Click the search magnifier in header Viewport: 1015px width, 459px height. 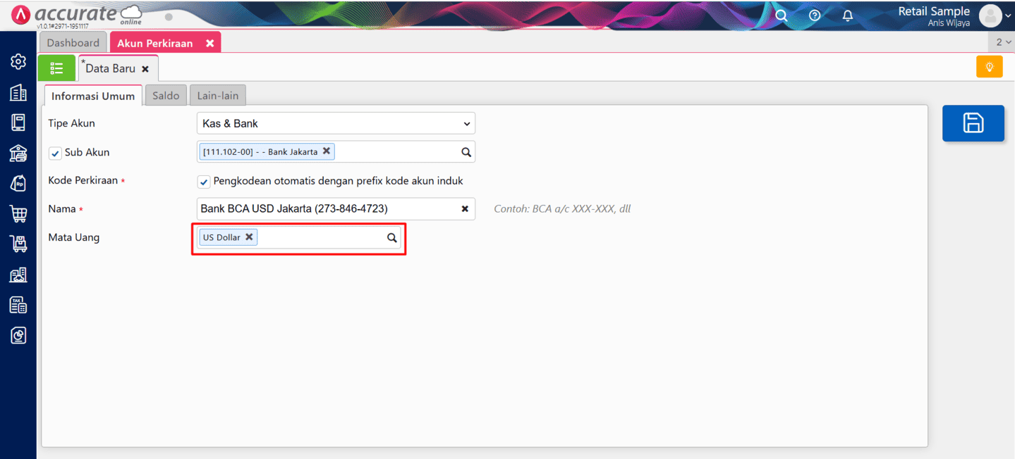tap(781, 15)
